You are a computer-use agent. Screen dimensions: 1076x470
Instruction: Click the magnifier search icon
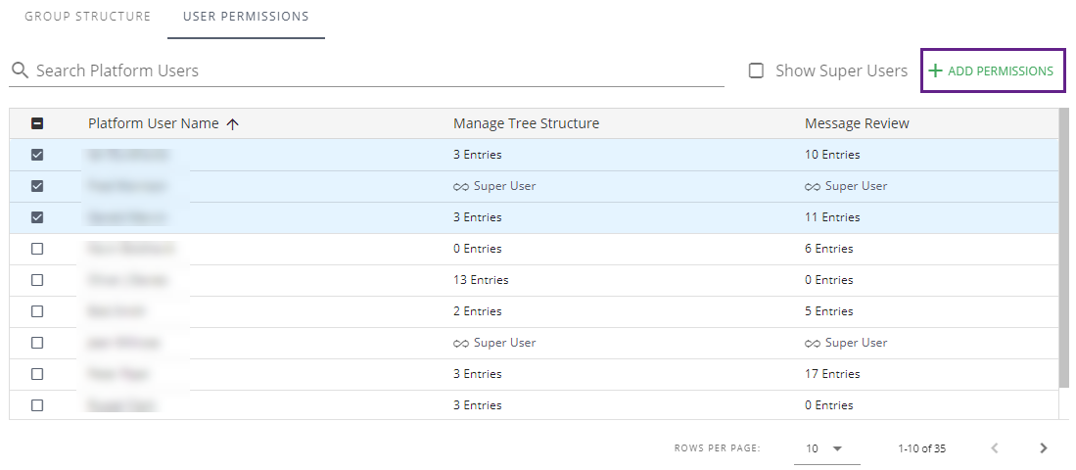tap(21, 70)
